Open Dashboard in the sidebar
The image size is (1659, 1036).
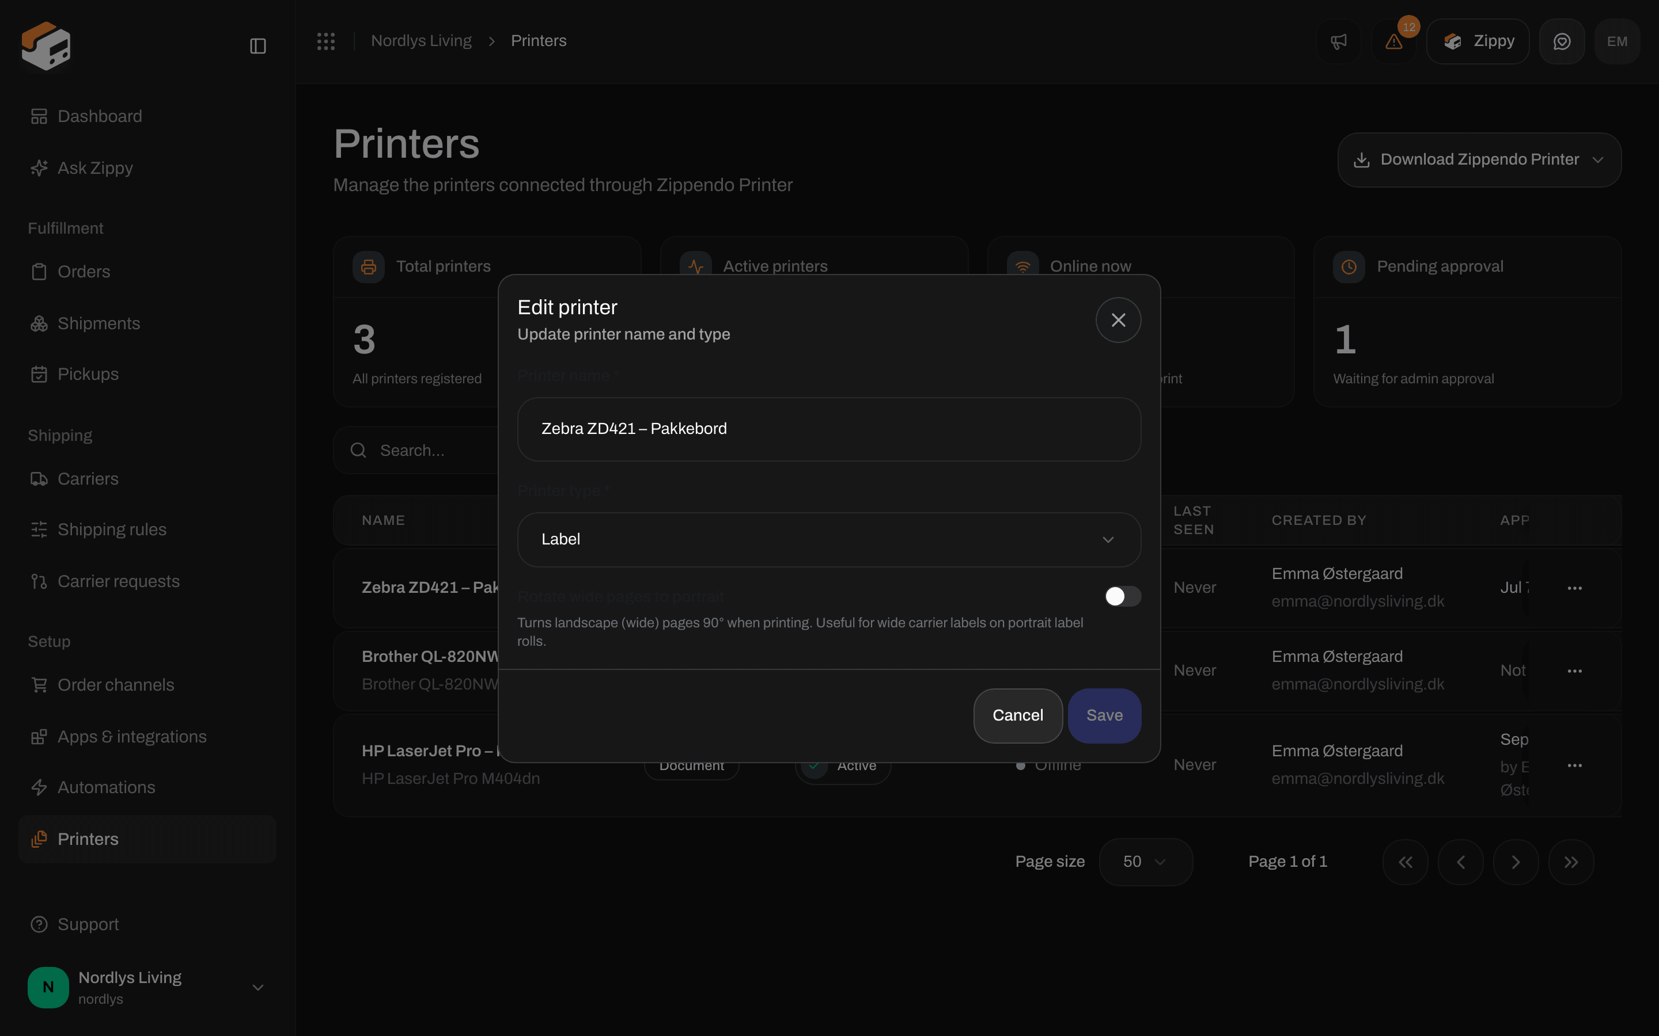click(x=147, y=116)
